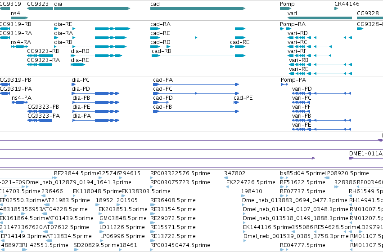Select the ns4-RA transcript label
383x252 pixels.
click(x=21, y=42)
